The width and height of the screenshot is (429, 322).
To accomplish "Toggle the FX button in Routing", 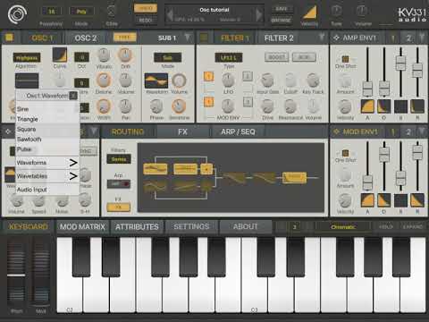I will click(118, 208).
